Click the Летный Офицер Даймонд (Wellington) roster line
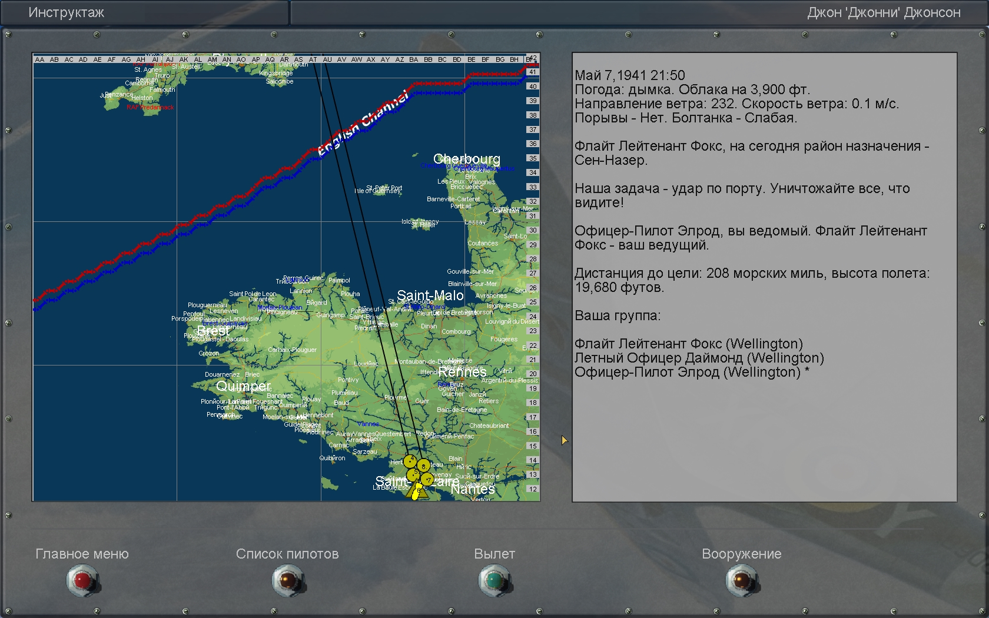Viewport: 989px width, 618px height. point(699,358)
